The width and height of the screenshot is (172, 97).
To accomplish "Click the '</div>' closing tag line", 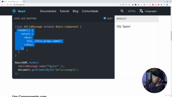I will coord(28,45).
